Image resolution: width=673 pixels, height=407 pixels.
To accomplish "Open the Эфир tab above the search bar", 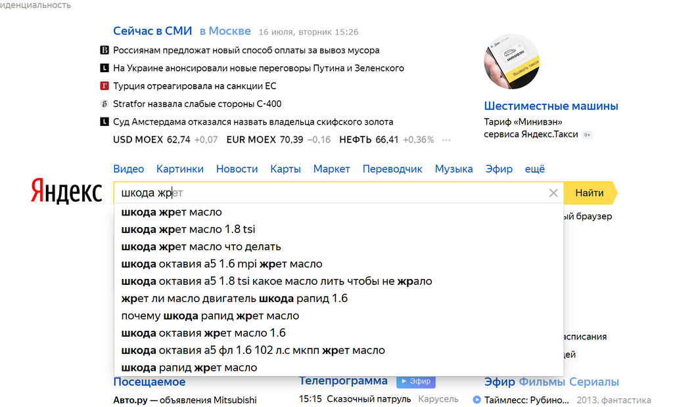I will (x=499, y=169).
